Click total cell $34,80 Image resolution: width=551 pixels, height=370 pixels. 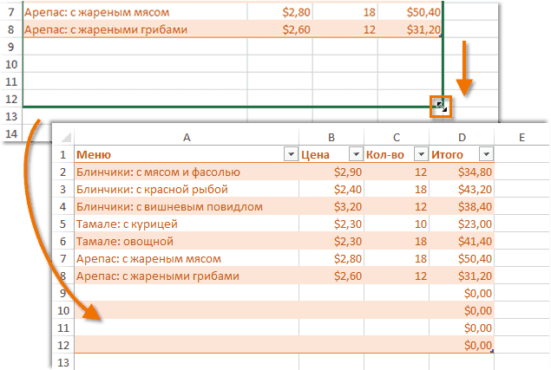[x=462, y=172]
